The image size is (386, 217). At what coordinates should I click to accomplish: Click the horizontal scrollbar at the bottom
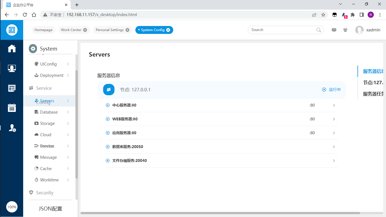pyautogui.click(x=220, y=213)
